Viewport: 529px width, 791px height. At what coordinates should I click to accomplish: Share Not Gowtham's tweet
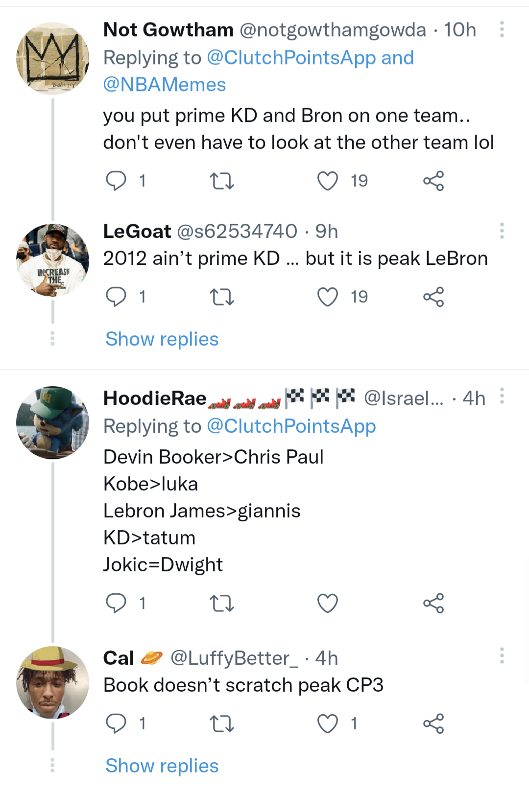[x=433, y=181]
